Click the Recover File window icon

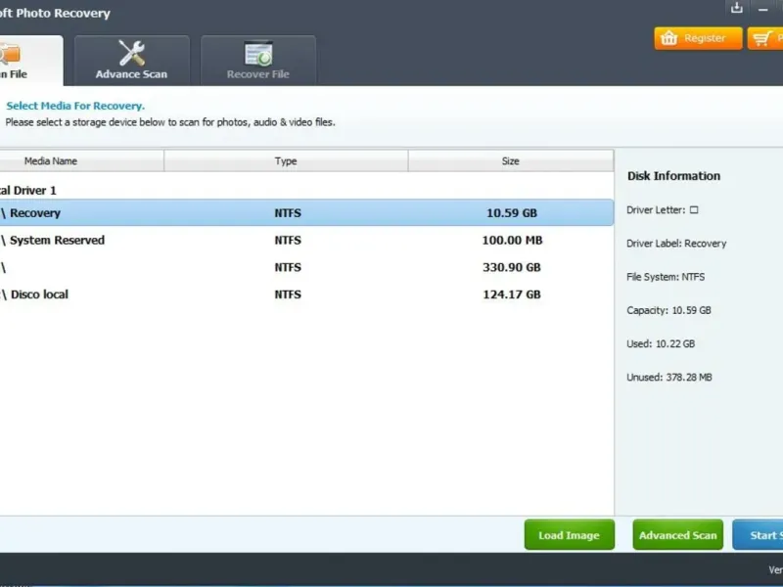click(x=258, y=54)
